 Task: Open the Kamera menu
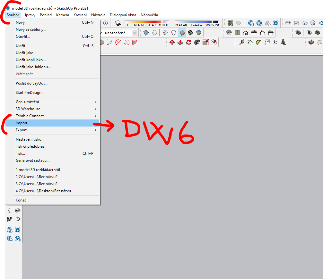click(62, 15)
